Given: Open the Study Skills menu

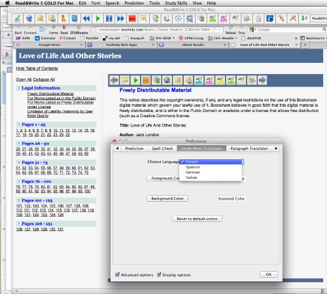Looking at the screenshot, I should pyautogui.click(x=176, y=3).
